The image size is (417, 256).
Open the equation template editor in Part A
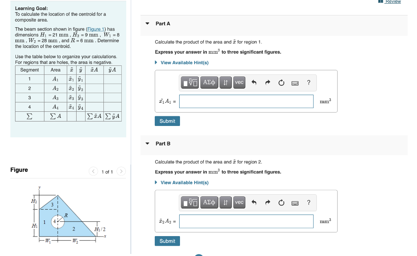(189, 82)
